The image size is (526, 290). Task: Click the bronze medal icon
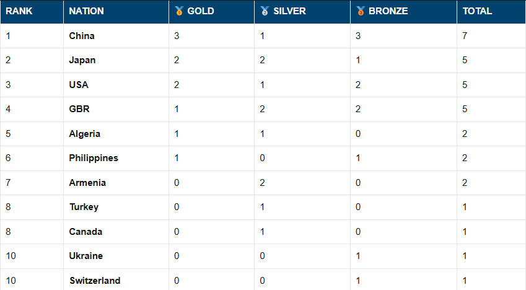(x=361, y=11)
